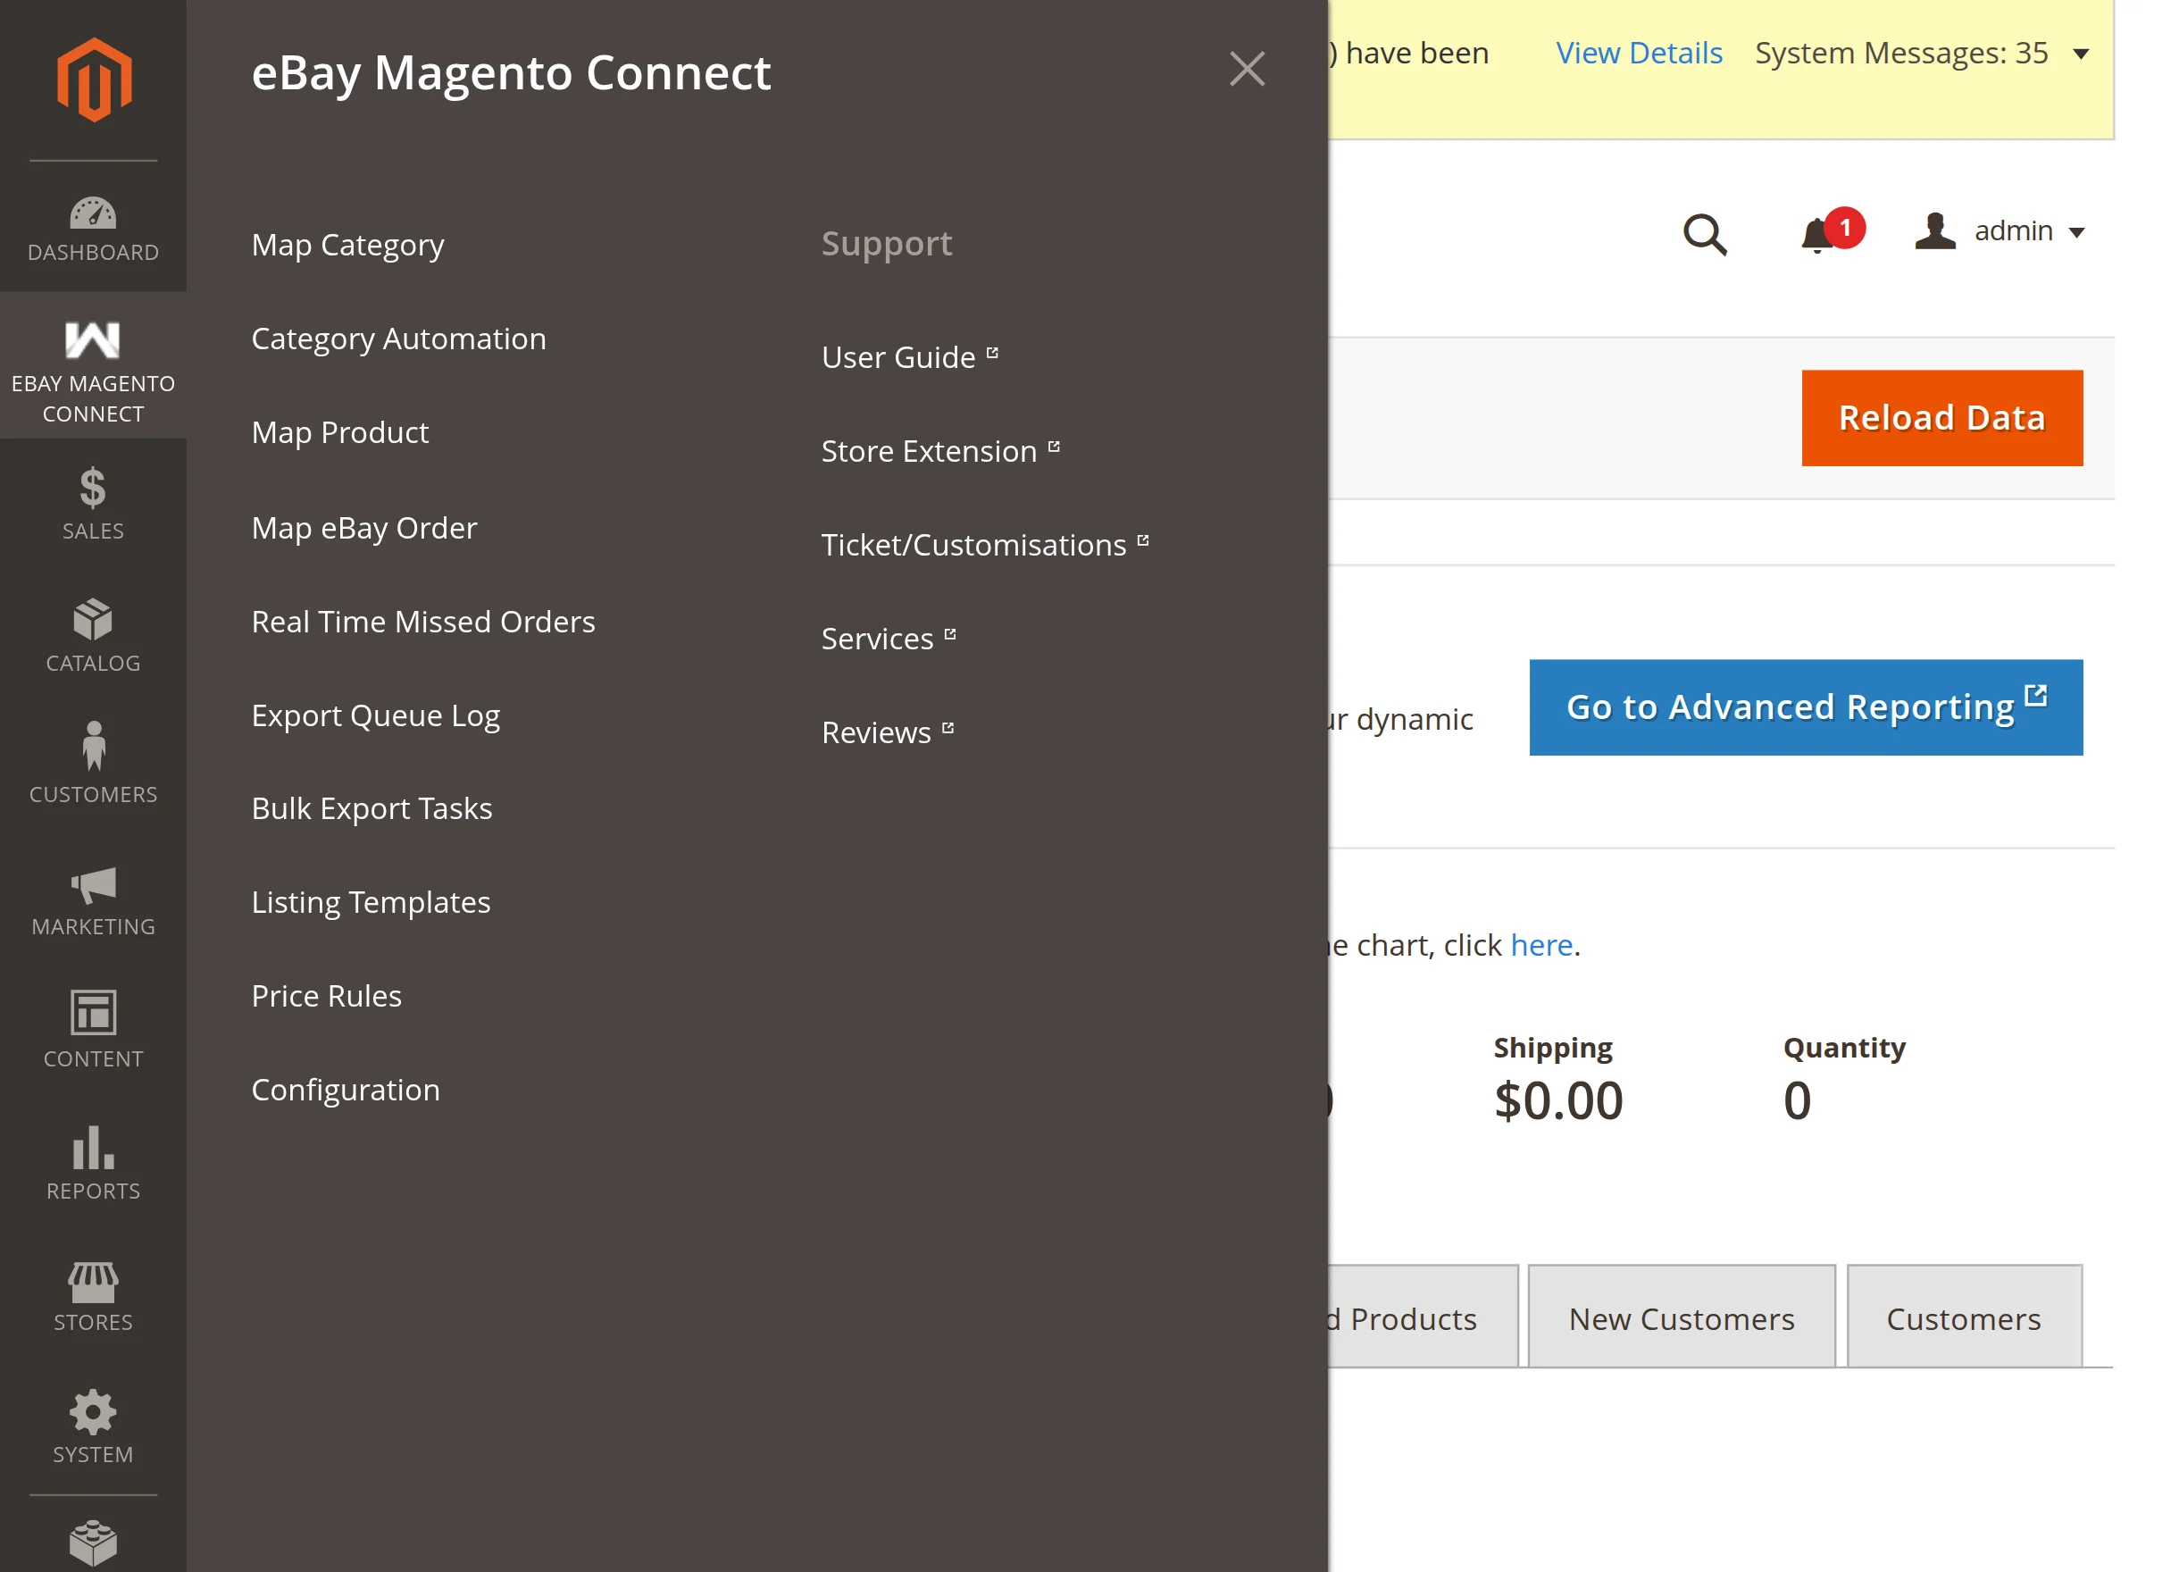Image resolution: width=2179 pixels, height=1572 pixels.
Task: Open the notifications bell icon
Action: pos(1816,236)
